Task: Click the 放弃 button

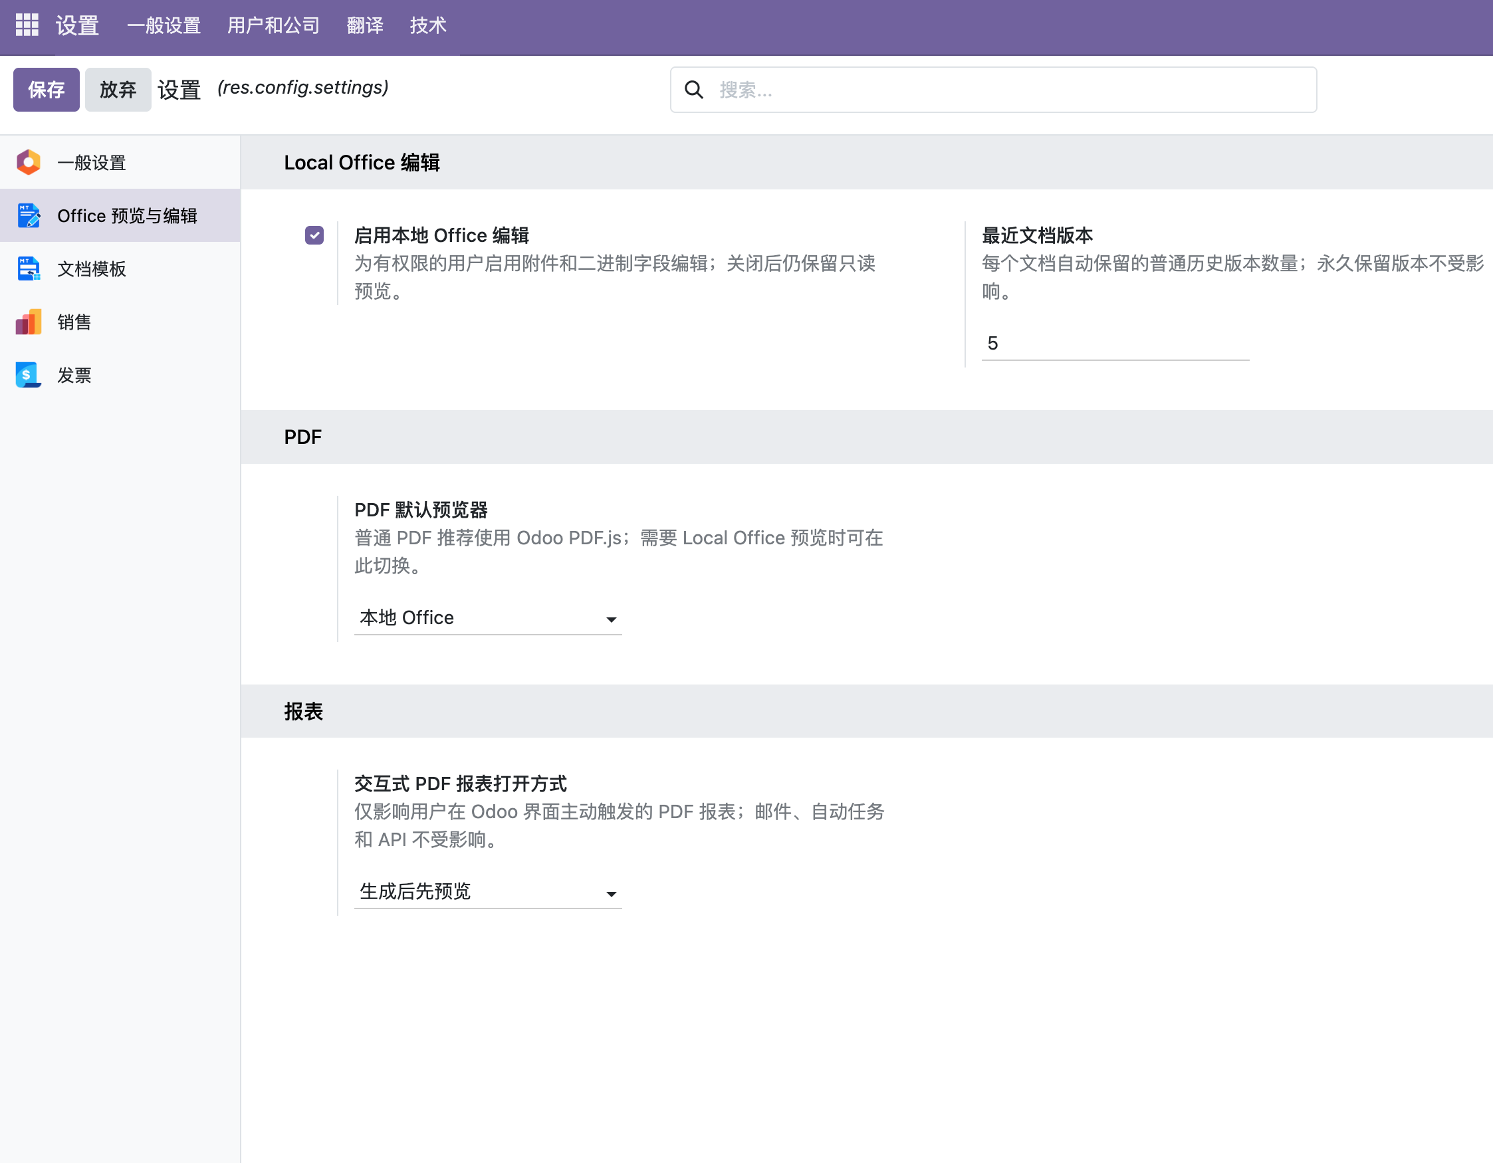Action: coord(118,90)
